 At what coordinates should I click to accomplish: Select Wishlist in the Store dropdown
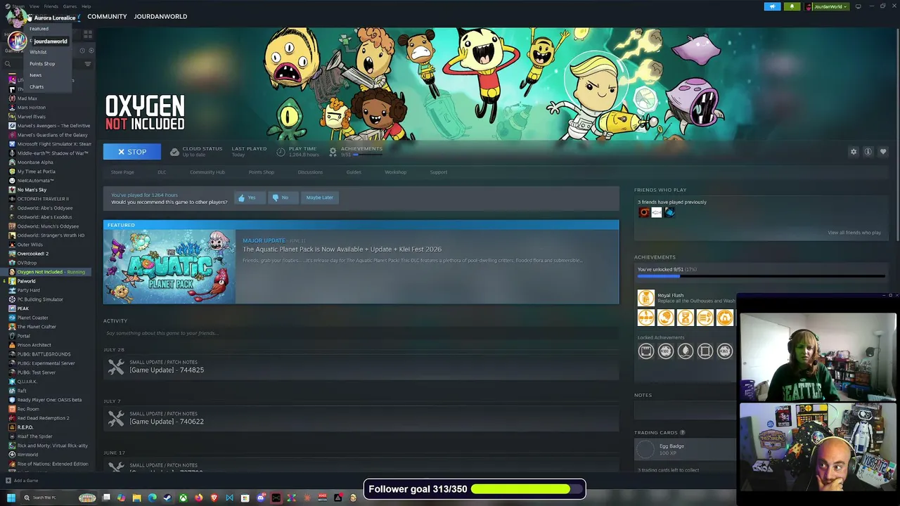[x=38, y=52]
